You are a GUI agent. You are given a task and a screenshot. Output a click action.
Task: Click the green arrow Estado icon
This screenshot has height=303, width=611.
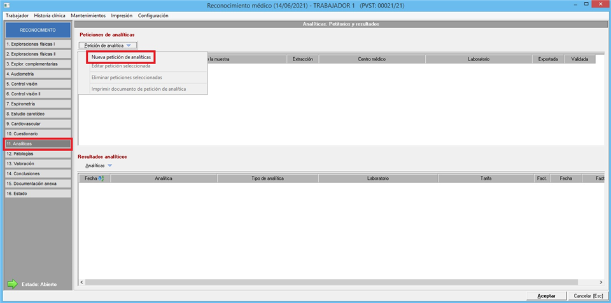coord(13,285)
